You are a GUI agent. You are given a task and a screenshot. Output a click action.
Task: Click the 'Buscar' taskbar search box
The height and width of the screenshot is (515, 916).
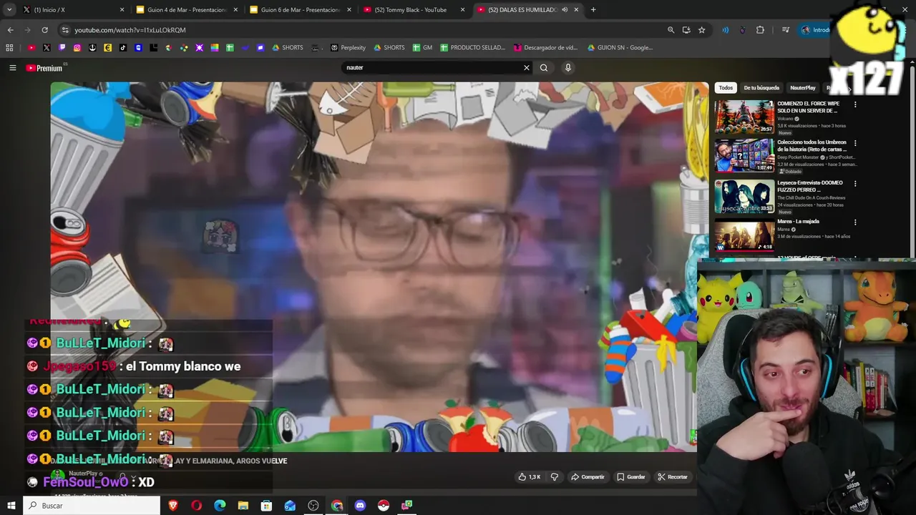(92, 506)
